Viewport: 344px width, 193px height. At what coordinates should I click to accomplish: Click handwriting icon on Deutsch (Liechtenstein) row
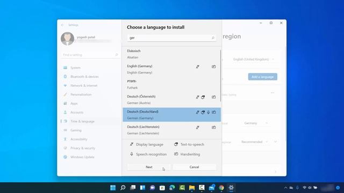[x=213, y=128]
